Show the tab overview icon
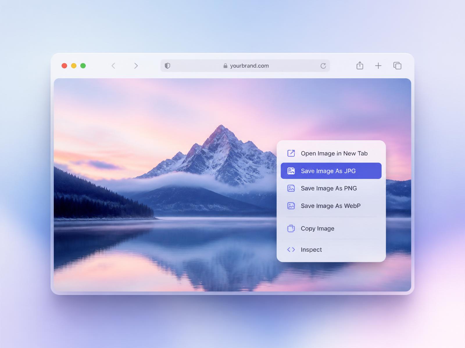465x348 pixels. [x=397, y=66]
